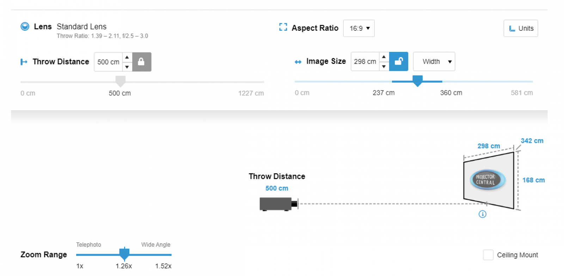564x276 pixels.
Task: Open the Units button
Action: coord(520,29)
